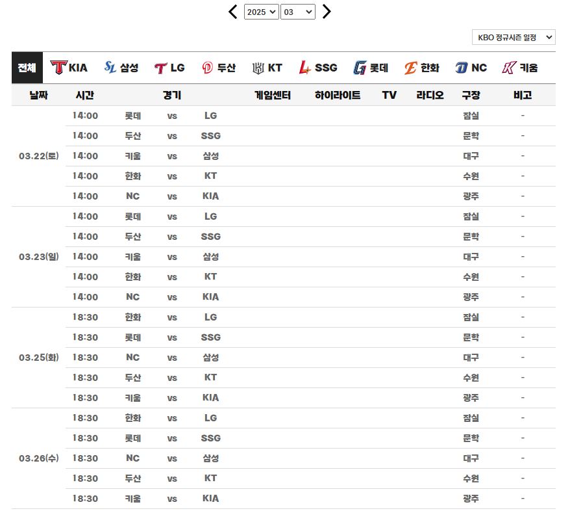This screenshot has width=570, height=511.
Task: Click the 경기 column header
Action: coord(172,96)
